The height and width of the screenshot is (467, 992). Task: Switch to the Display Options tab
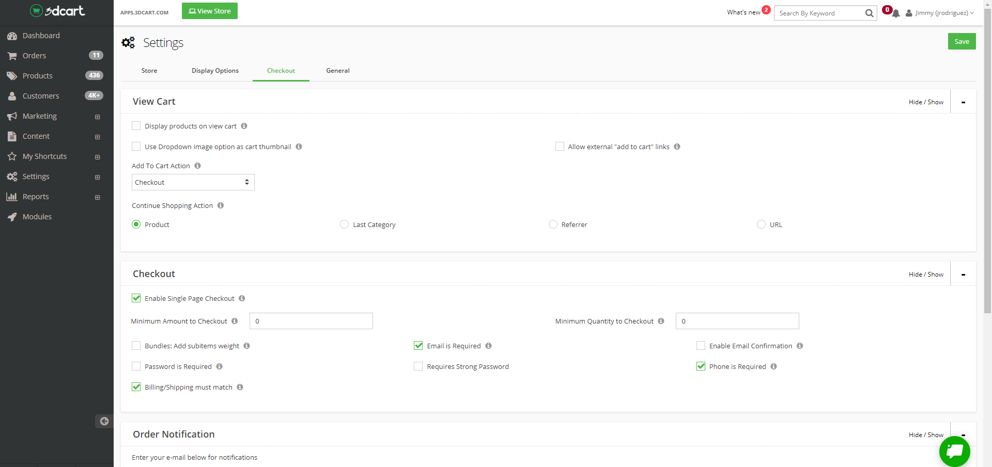click(215, 71)
